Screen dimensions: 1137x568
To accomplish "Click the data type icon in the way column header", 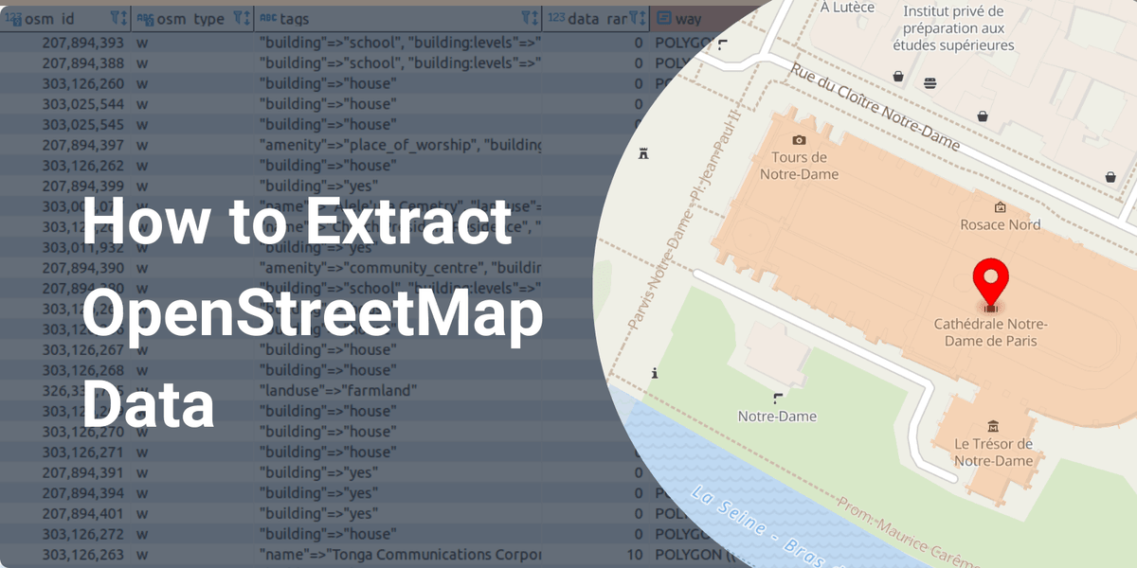I will point(663,18).
